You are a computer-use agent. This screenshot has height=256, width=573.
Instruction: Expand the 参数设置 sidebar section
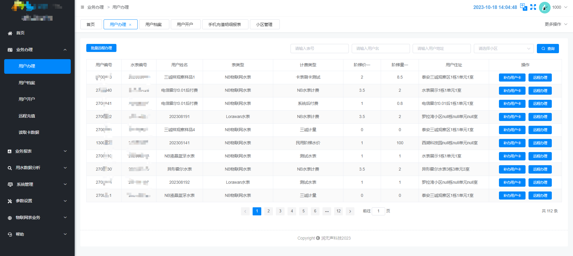pyautogui.click(x=65, y=201)
